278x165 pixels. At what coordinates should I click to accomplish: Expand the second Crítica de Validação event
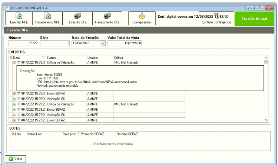click(x=14, y=104)
